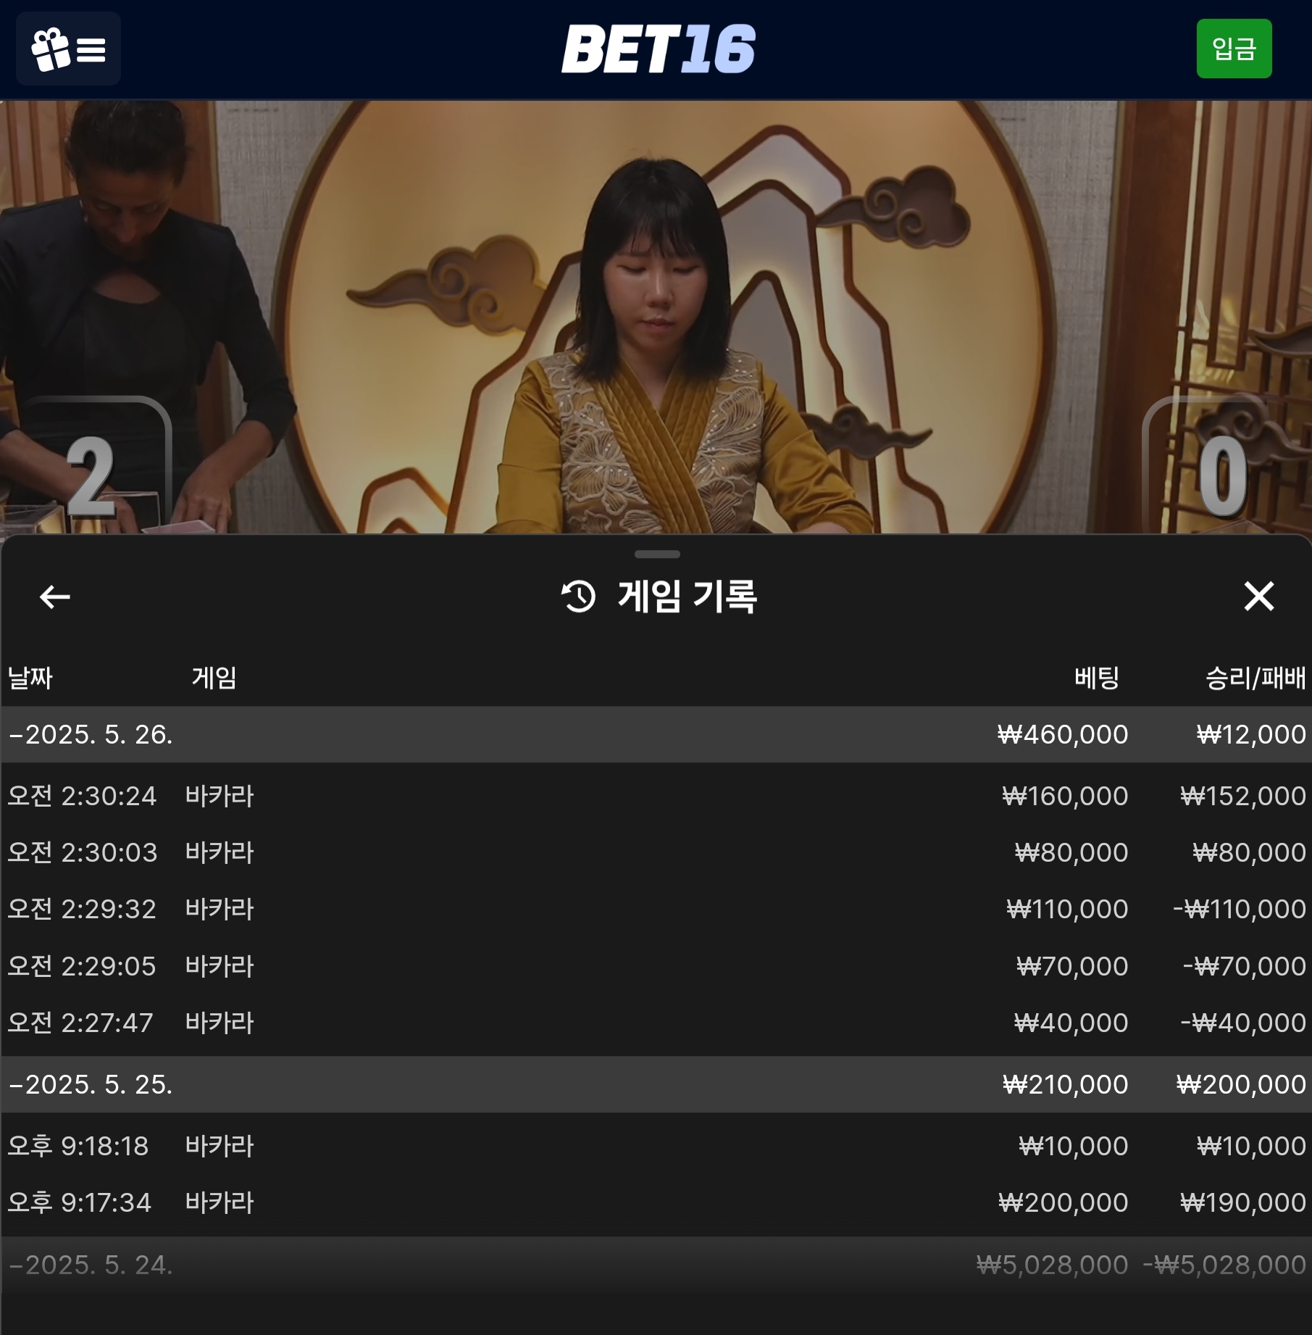Go back with the left arrow

coord(54,596)
